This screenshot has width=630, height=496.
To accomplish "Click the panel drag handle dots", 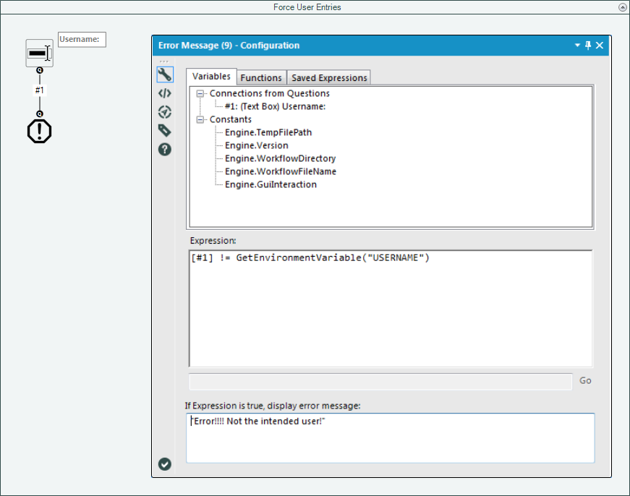I will pos(164,61).
